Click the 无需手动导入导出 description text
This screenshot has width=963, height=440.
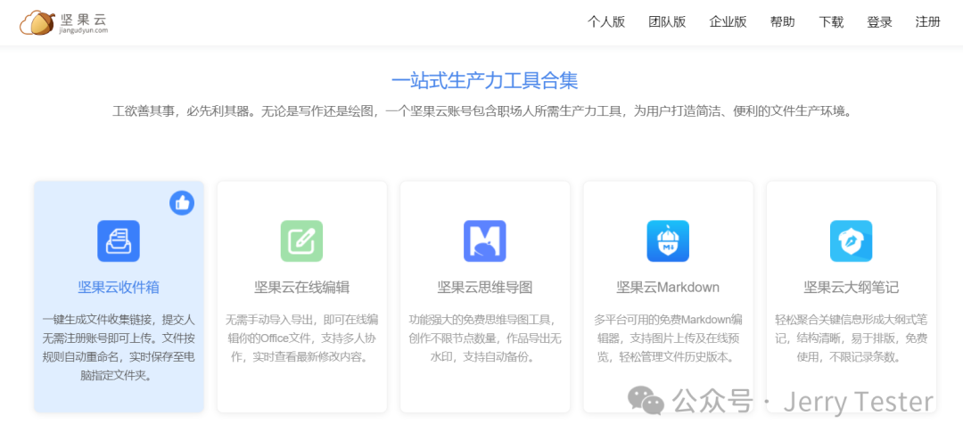[x=301, y=338]
